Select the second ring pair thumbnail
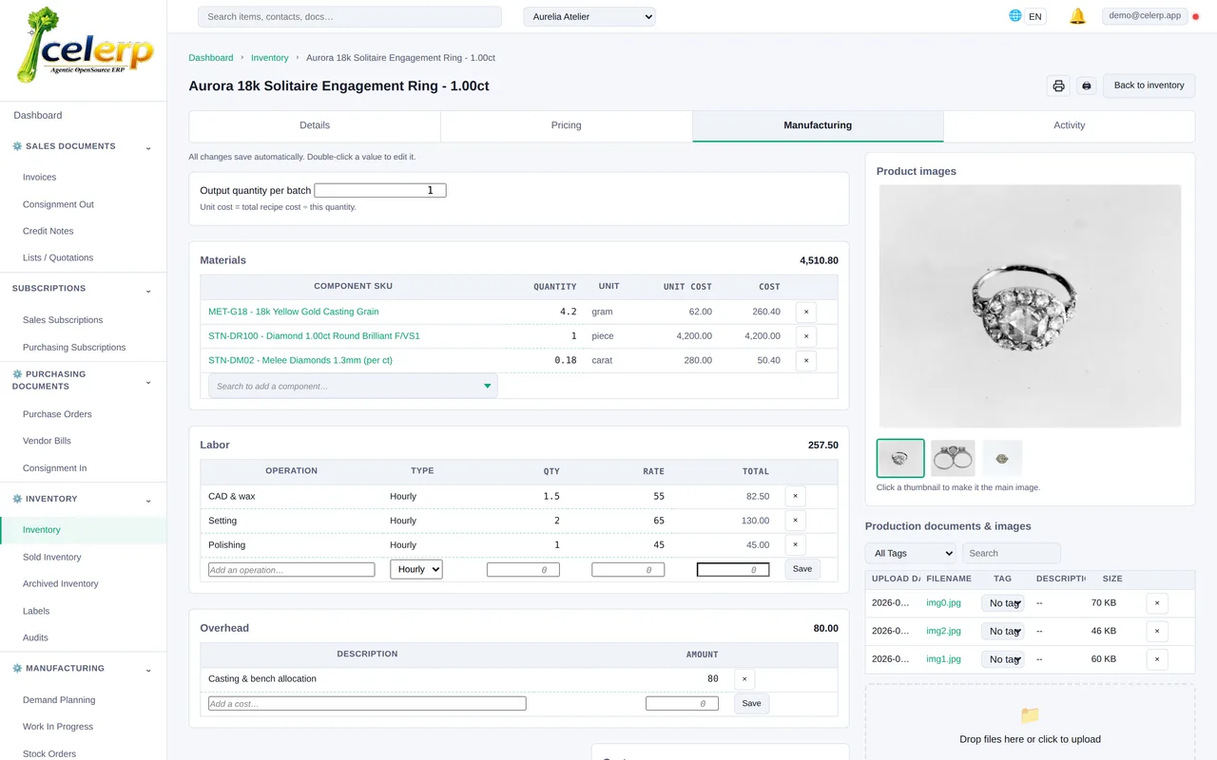 (x=953, y=458)
